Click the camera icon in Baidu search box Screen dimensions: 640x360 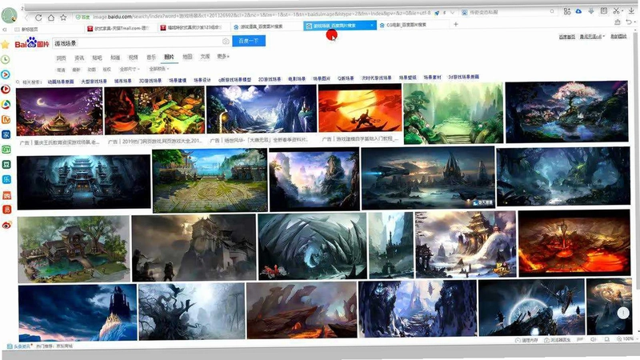tap(226, 42)
